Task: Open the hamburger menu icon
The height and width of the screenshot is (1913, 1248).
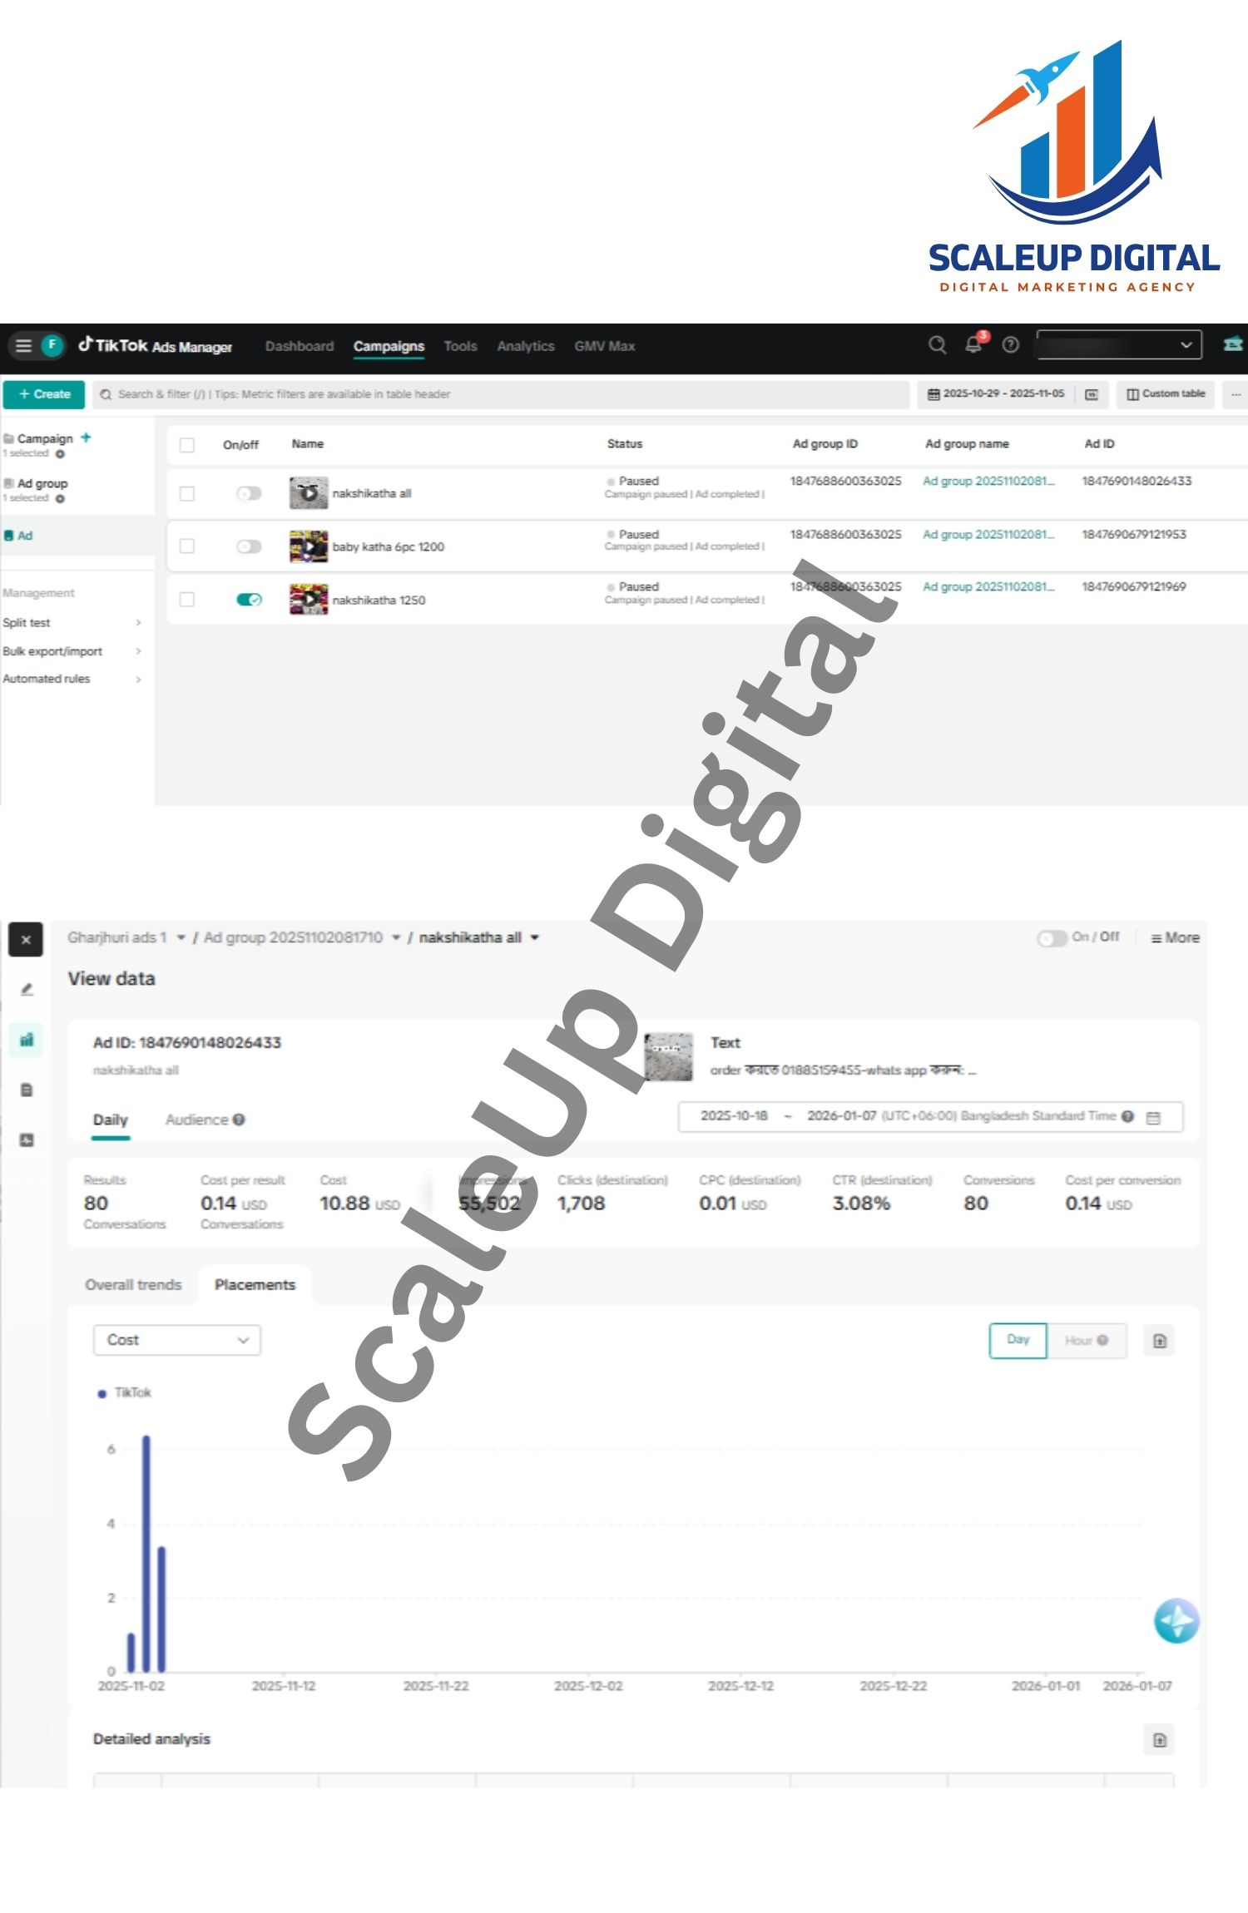Action: (23, 345)
